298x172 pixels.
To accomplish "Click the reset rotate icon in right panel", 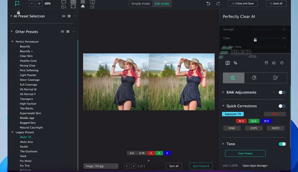I will (282, 63).
